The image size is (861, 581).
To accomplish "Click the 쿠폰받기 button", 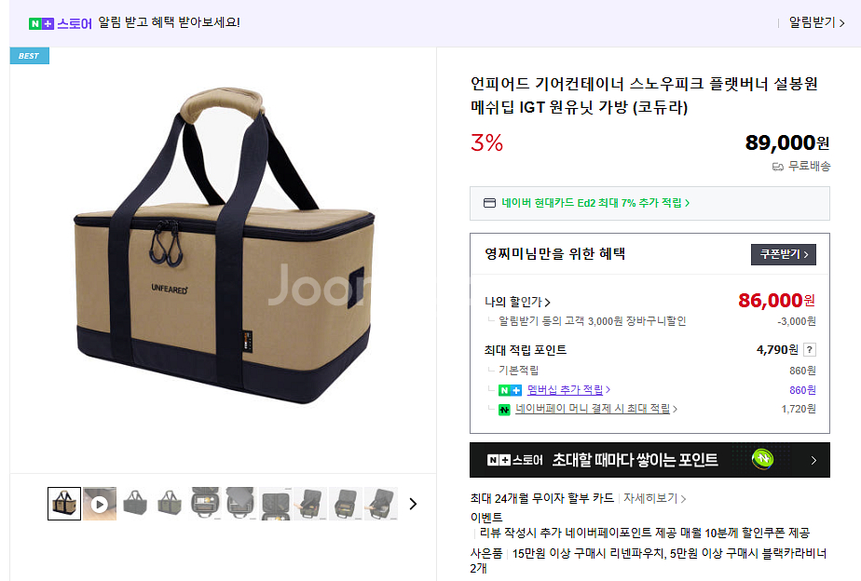I will [x=784, y=254].
